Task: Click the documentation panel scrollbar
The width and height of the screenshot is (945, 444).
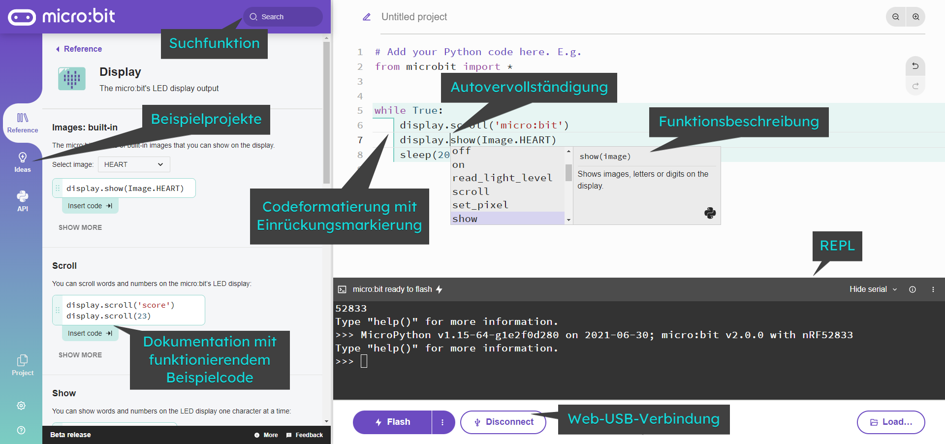Action: point(326,113)
